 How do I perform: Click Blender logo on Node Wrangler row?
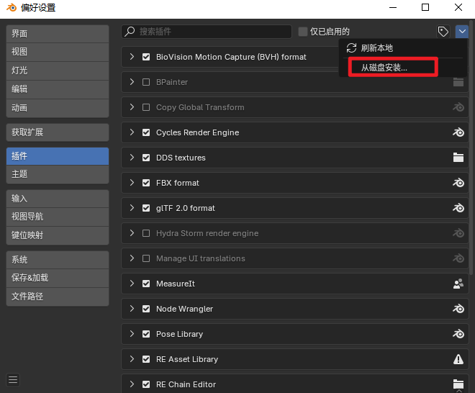click(x=458, y=309)
